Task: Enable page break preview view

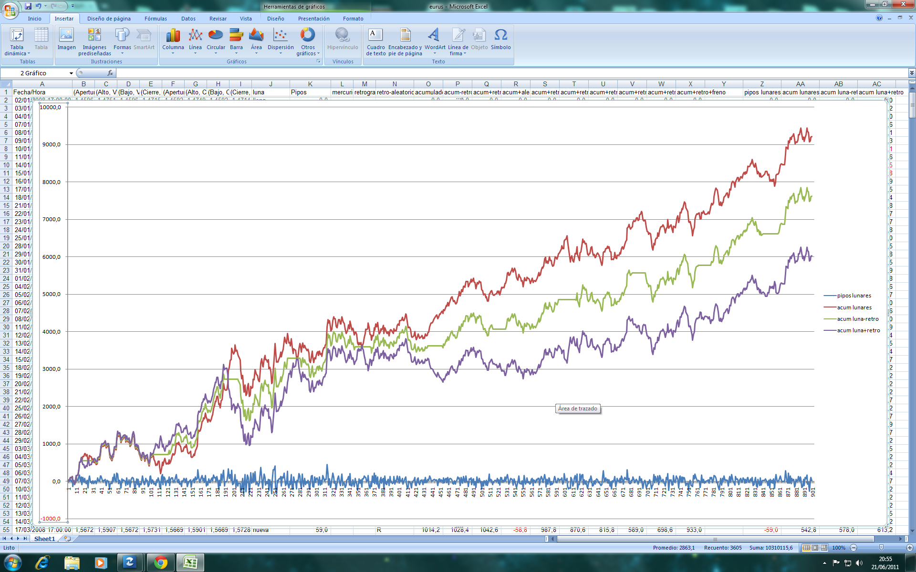Action: (x=824, y=548)
